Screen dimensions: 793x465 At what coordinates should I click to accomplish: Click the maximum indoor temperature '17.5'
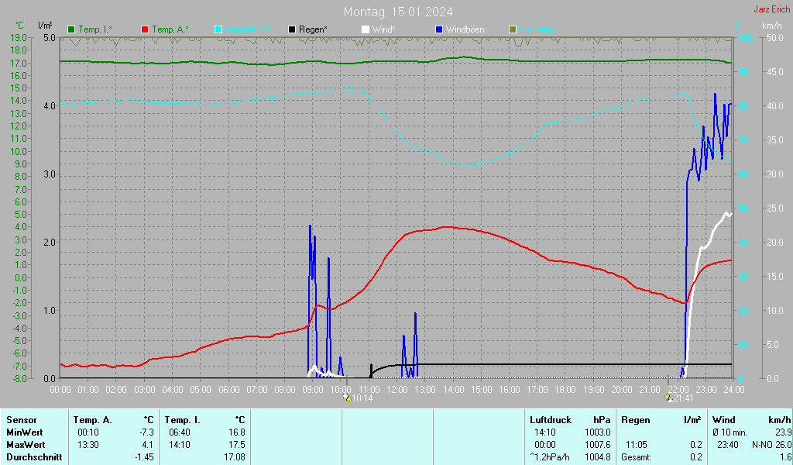(237, 445)
